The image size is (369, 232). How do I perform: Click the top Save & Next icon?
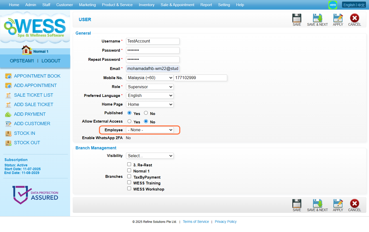point(317,18)
